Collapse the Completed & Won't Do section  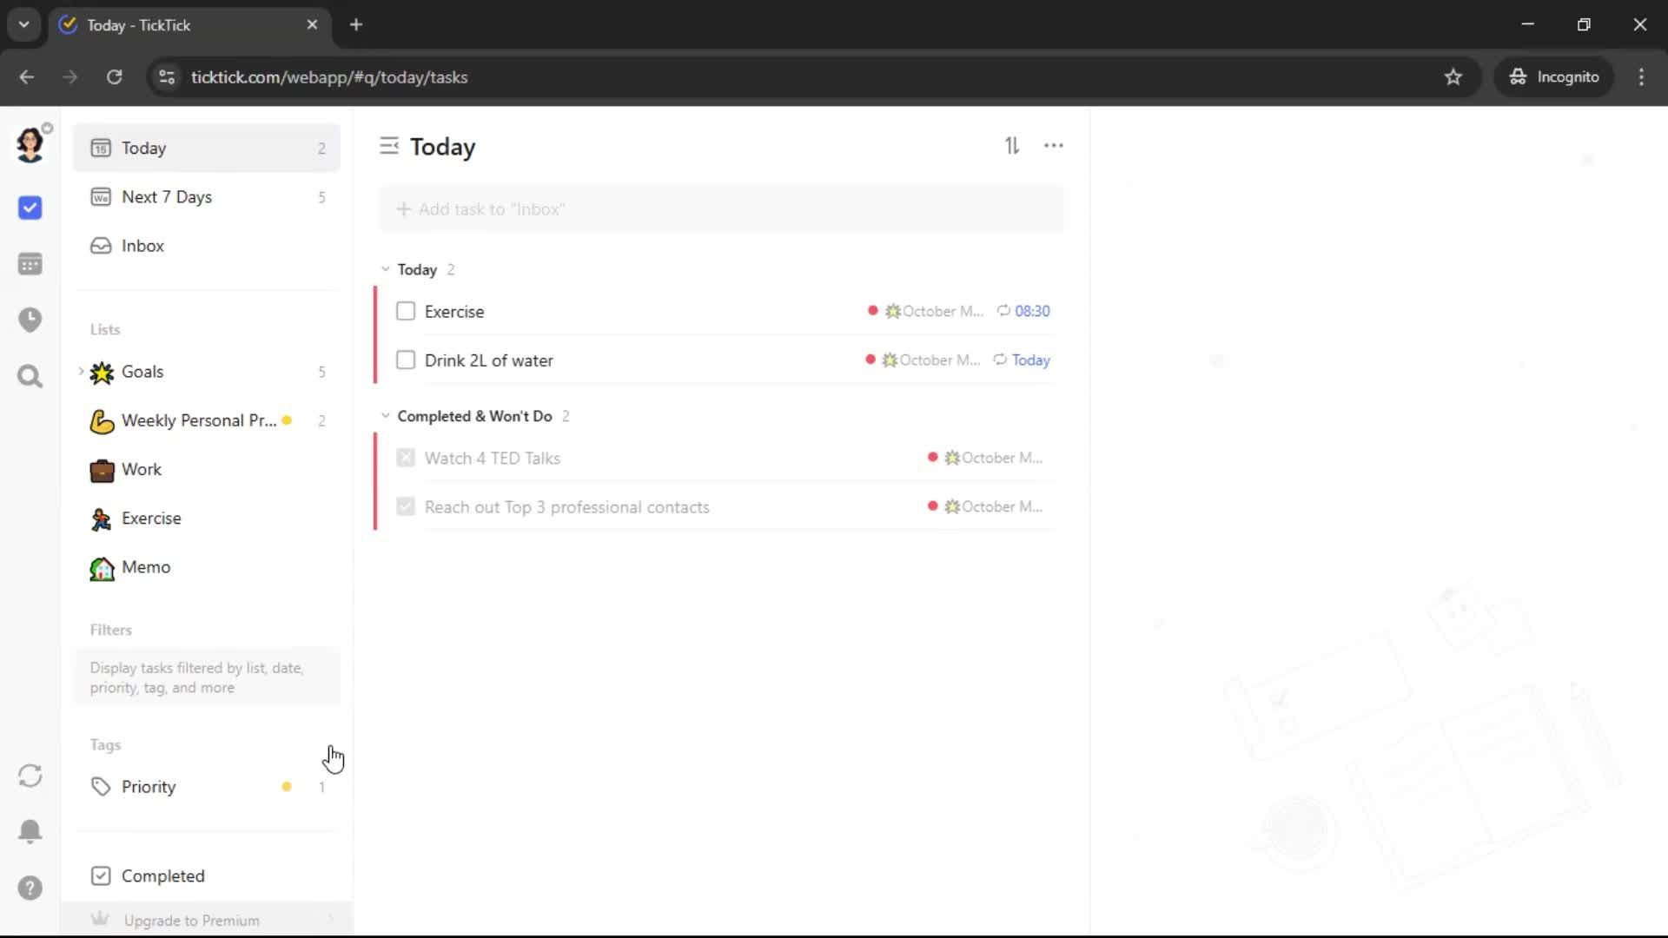386,416
